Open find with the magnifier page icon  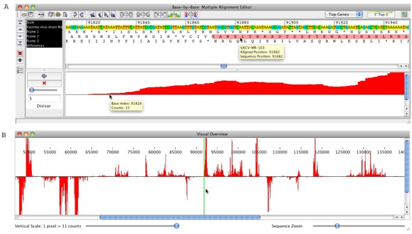pos(65,14)
